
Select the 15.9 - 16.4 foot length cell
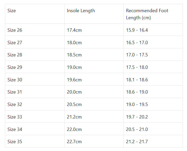tap(137, 30)
